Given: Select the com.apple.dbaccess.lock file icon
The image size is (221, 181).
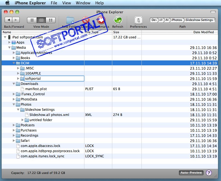Looking at the screenshot, I should tap(18, 146).
